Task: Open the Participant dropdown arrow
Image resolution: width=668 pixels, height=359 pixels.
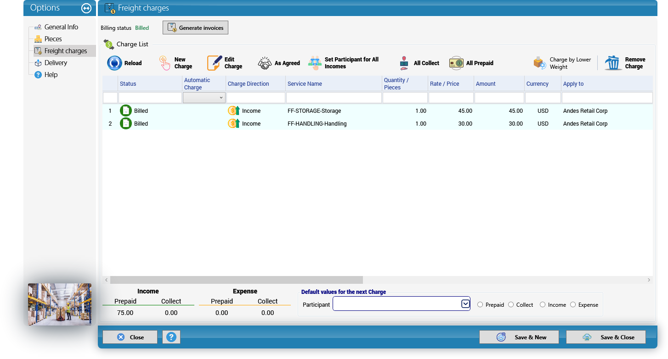Action: pyautogui.click(x=465, y=304)
